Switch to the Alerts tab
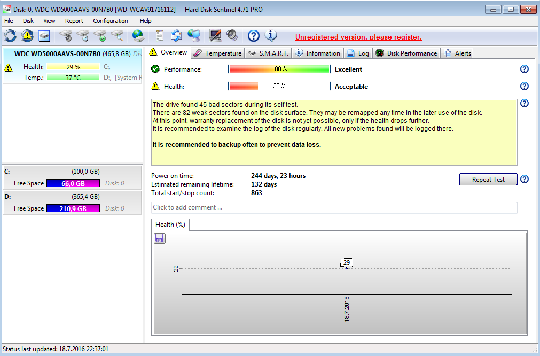This screenshot has width=540, height=356. [458, 53]
